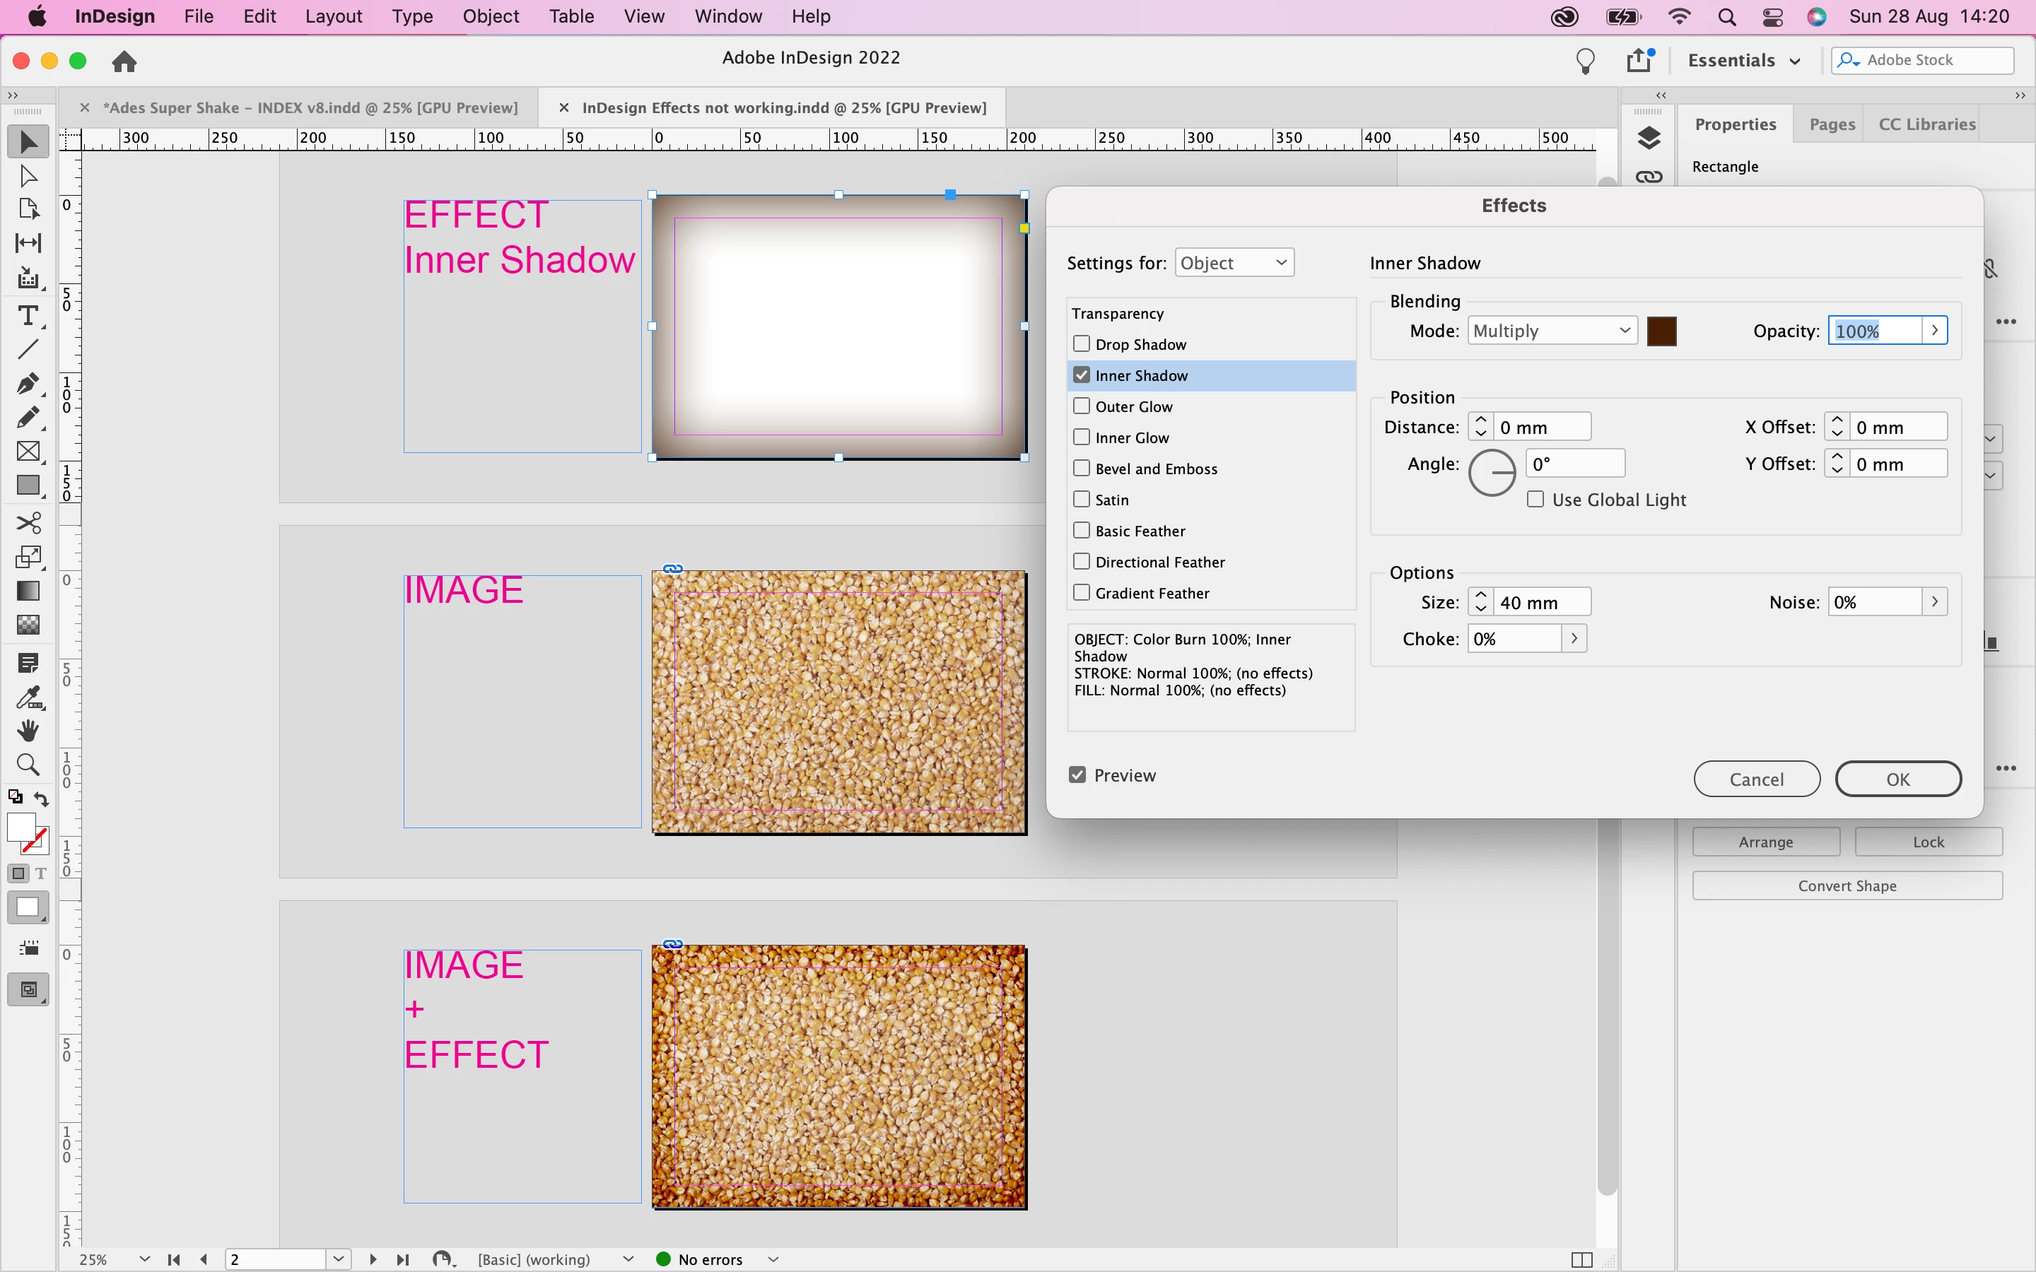
Task: Select the Type tool
Action: pos(28,315)
